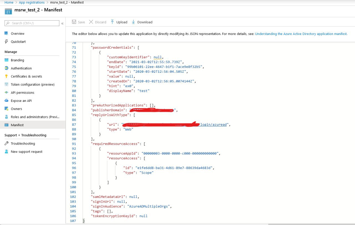This screenshot has width=355, height=225.
Task: Open the Overview page
Action: pyautogui.click(x=17, y=34)
